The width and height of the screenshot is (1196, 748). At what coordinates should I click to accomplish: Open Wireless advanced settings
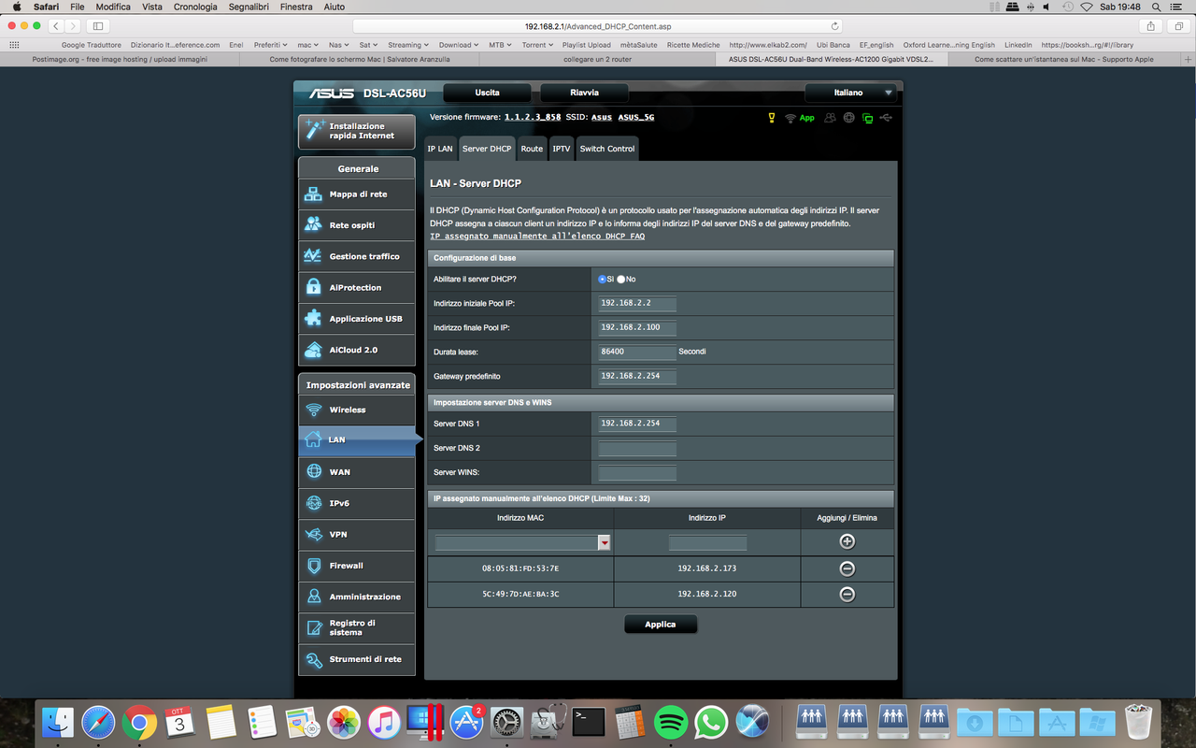[x=356, y=410]
